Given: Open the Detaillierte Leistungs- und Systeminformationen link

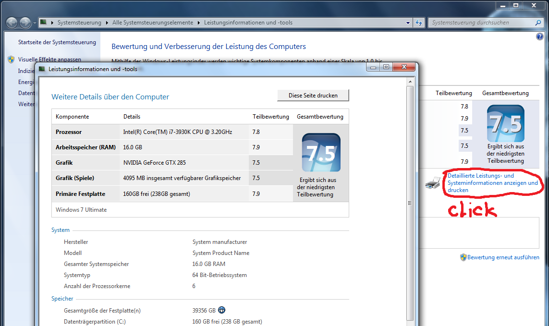Looking at the screenshot, I should (x=492, y=183).
